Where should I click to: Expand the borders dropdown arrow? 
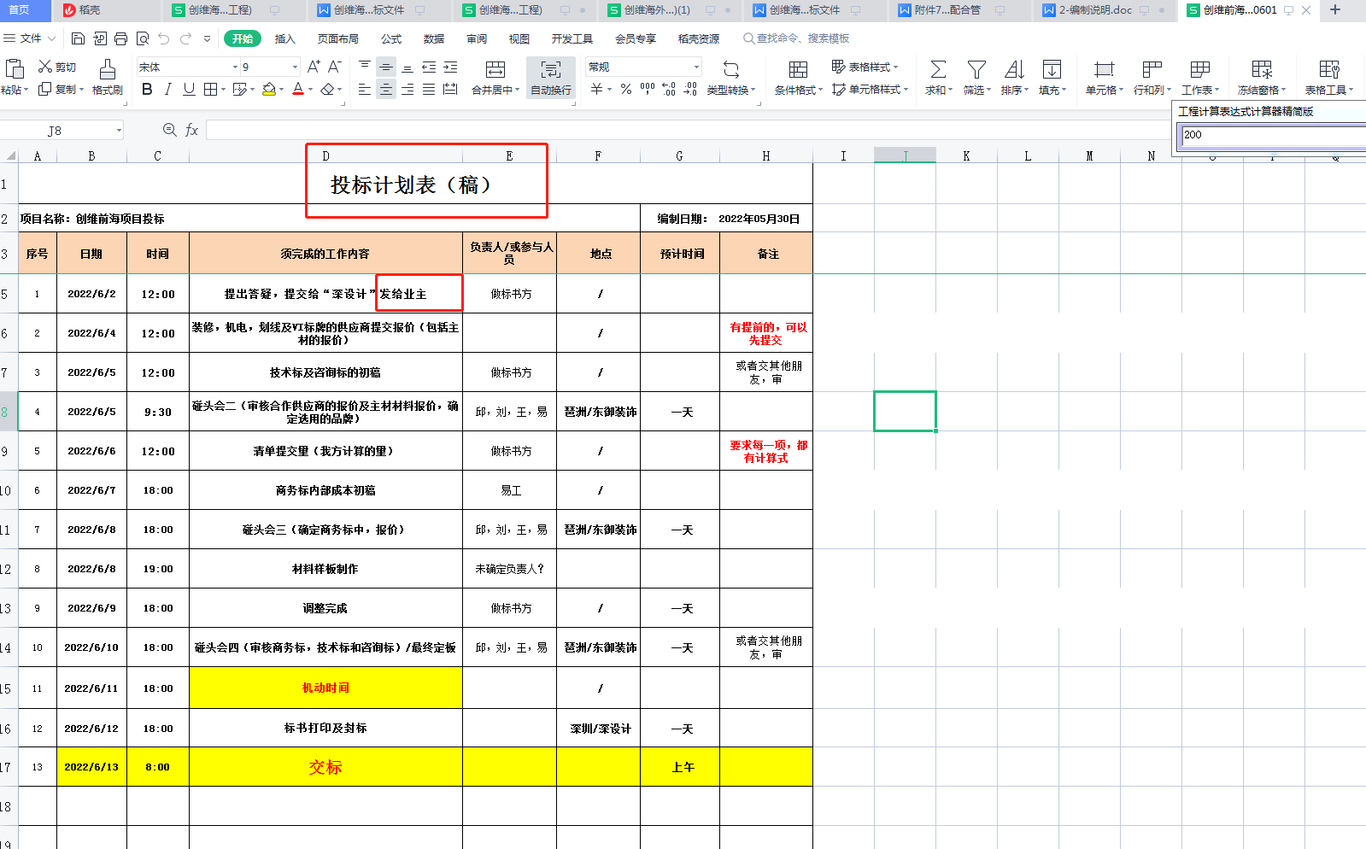[x=223, y=89]
